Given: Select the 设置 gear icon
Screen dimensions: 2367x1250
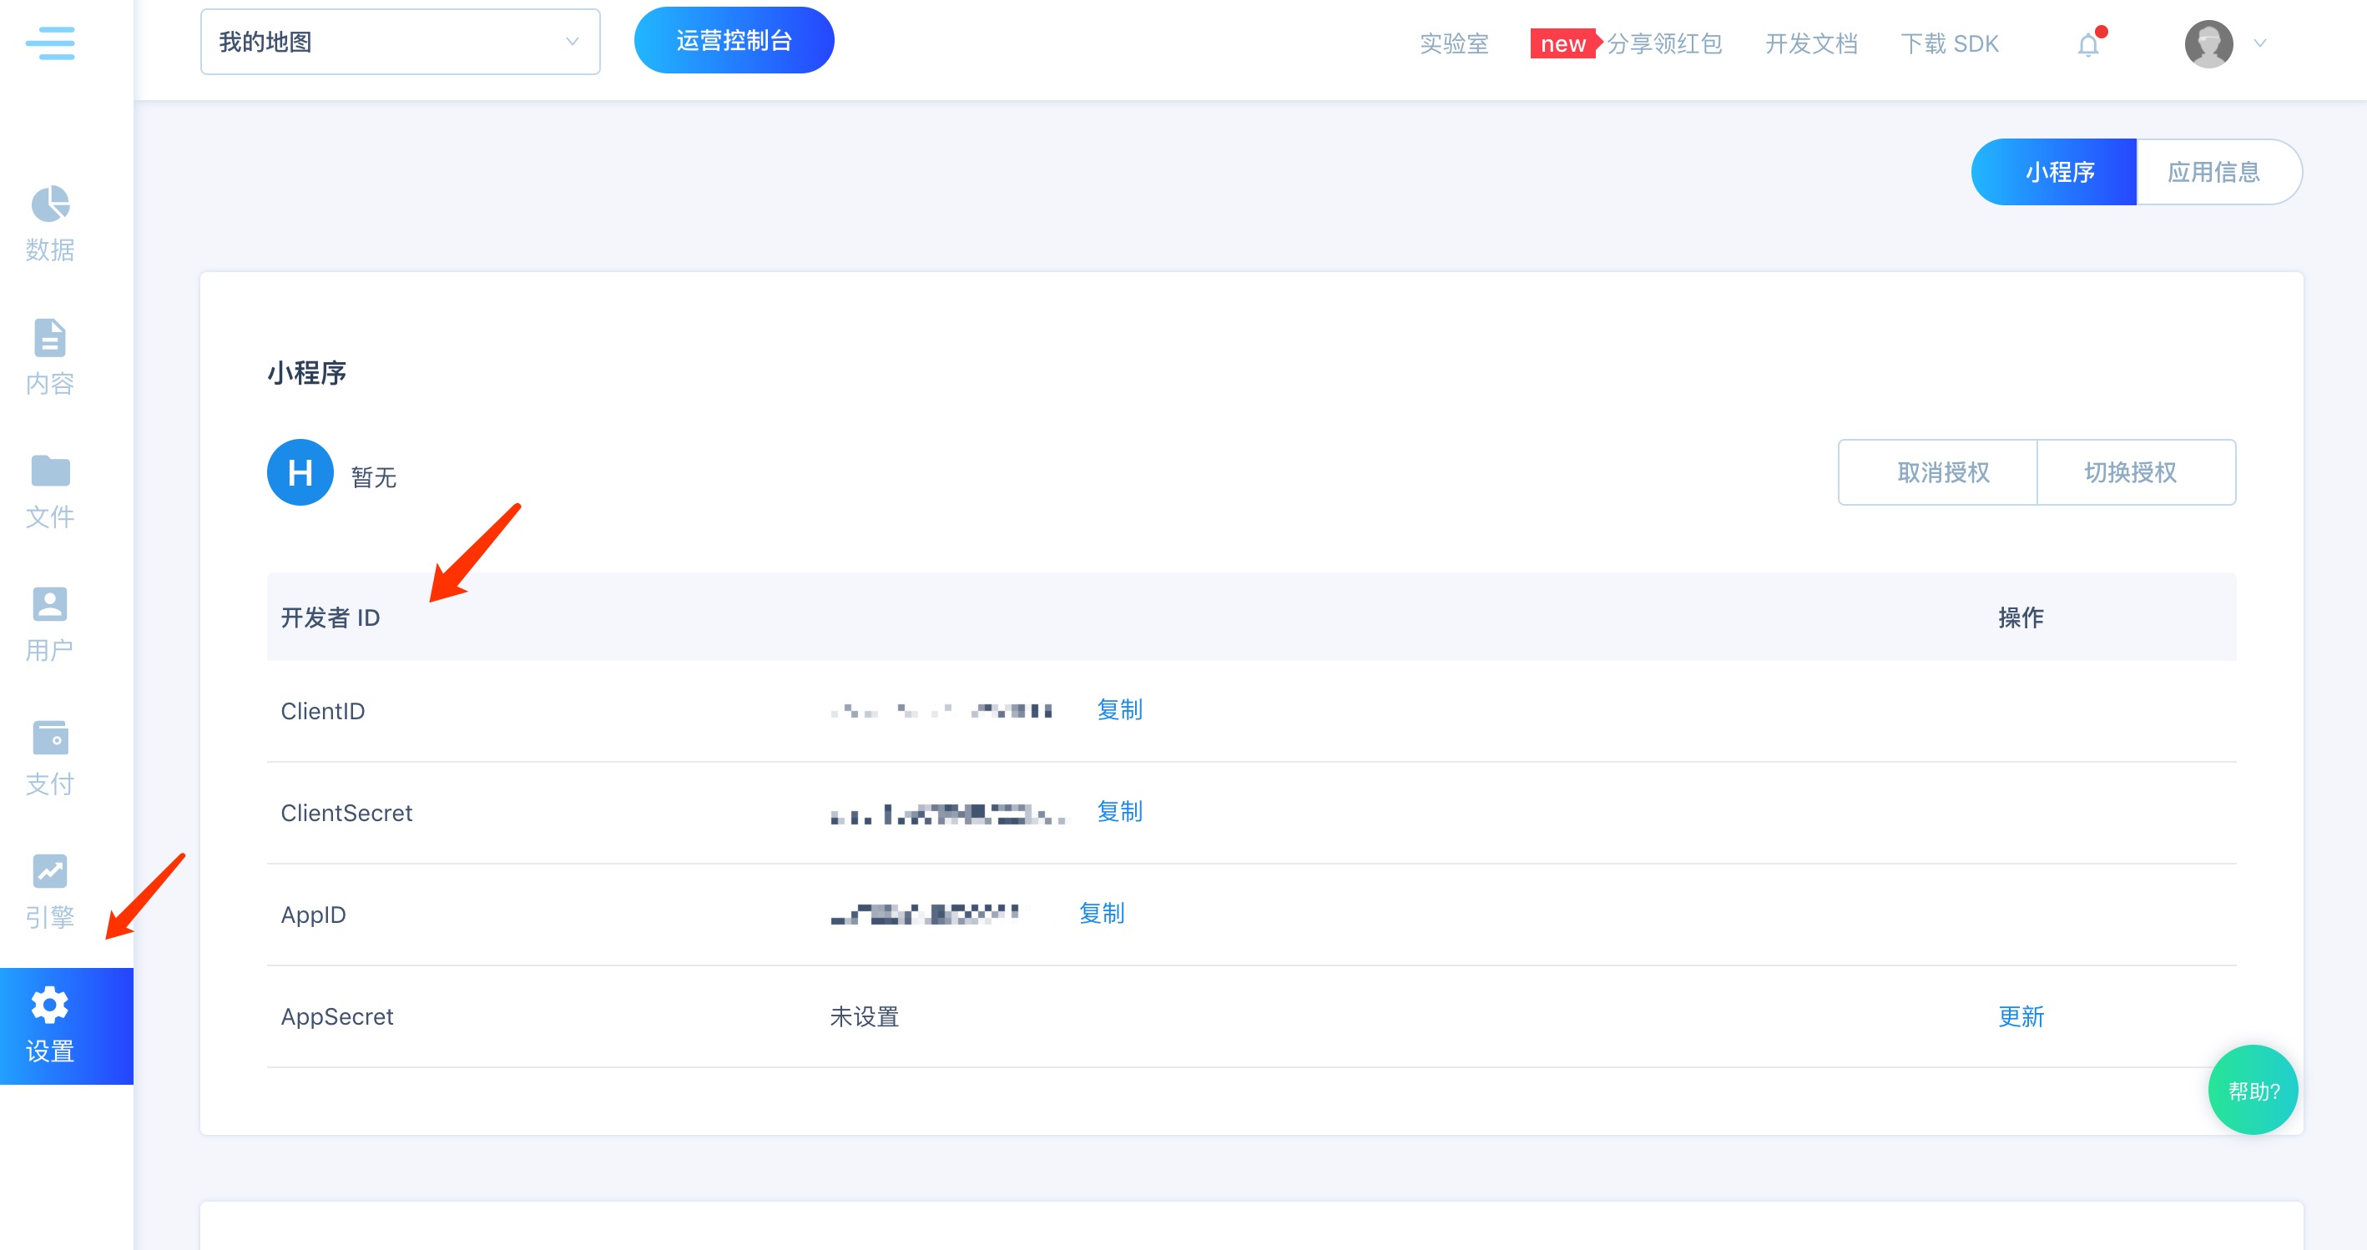Looking at the screenshot, I should click(49, 1006).
